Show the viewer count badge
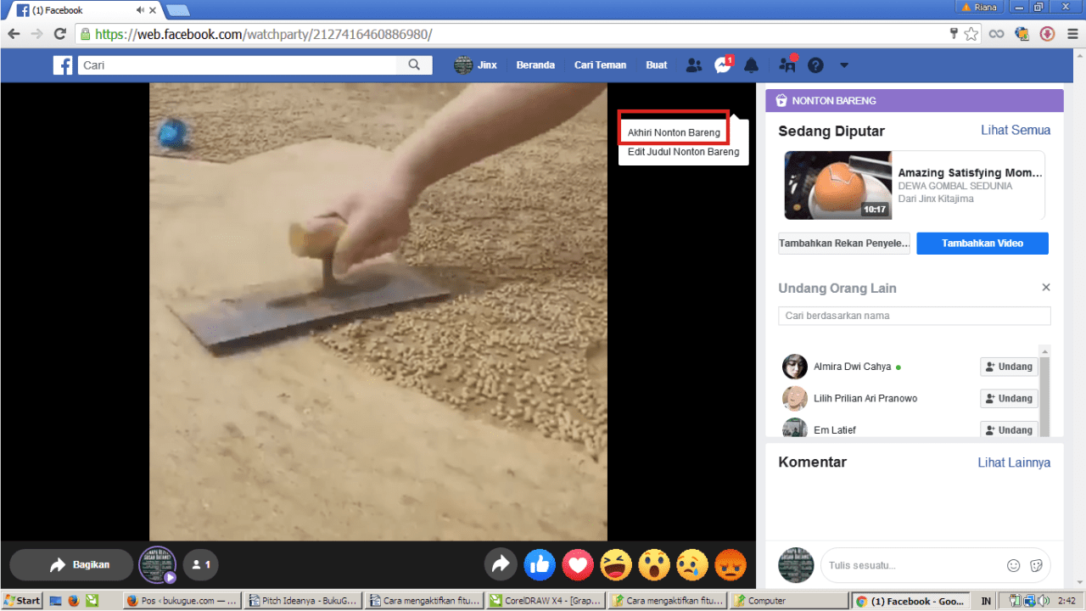 pyautogui.click(x=201, y=564)
